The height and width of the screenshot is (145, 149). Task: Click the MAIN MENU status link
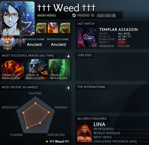pos(47,15)
